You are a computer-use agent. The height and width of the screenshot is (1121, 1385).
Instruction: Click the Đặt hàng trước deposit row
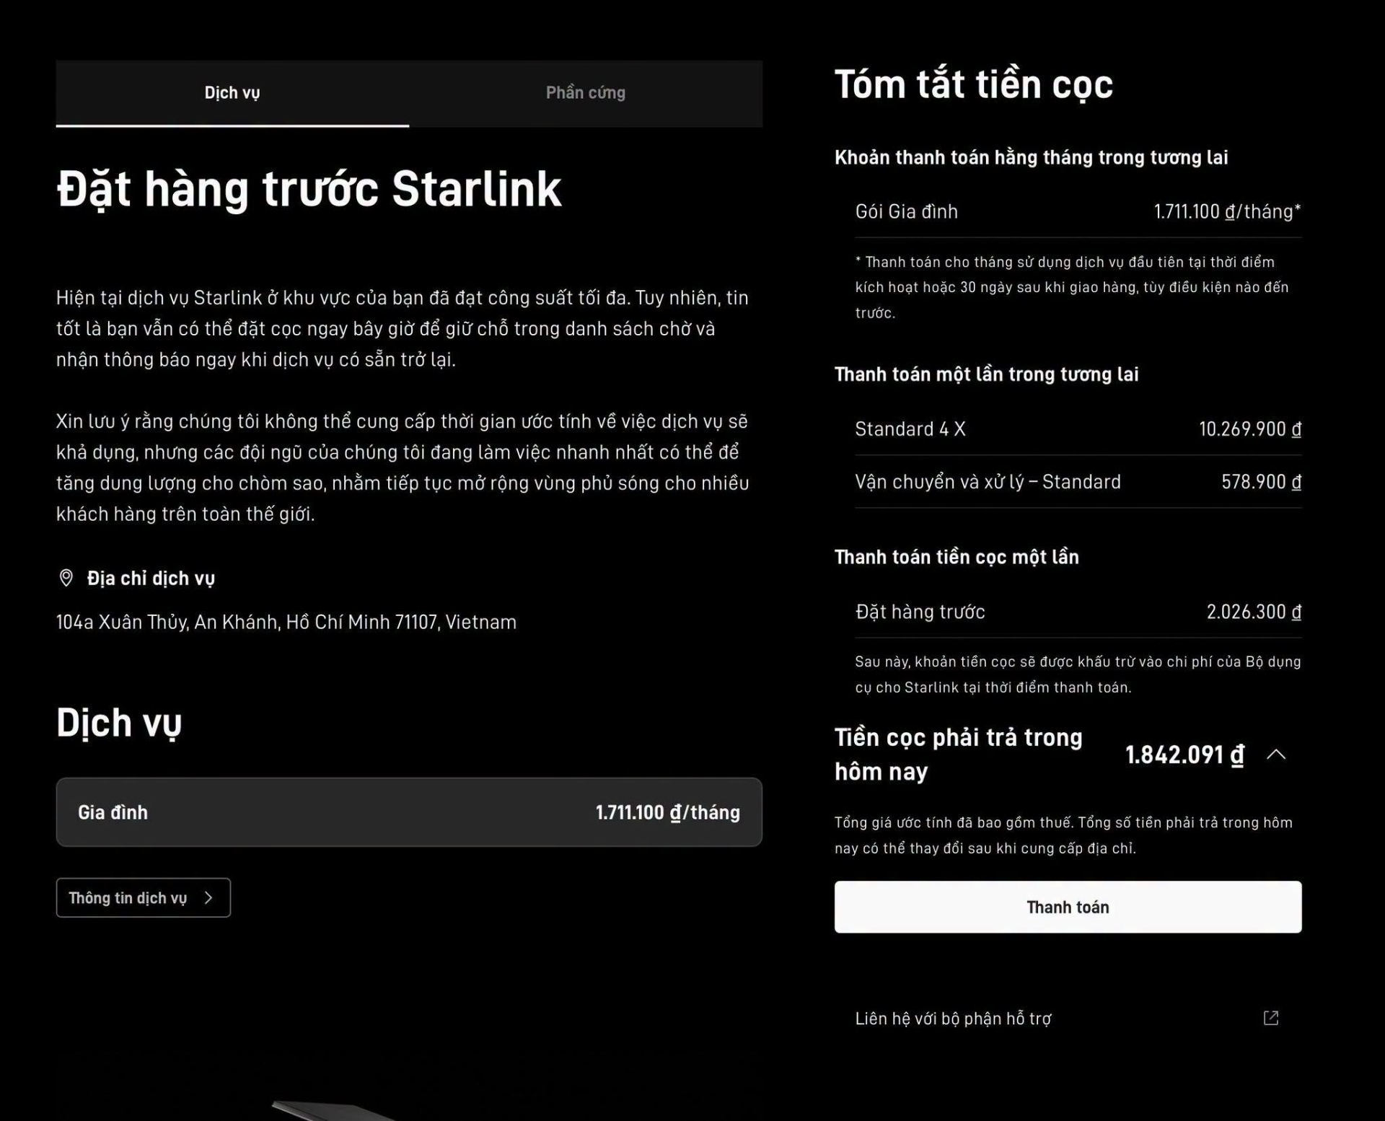coord(1078,612)
